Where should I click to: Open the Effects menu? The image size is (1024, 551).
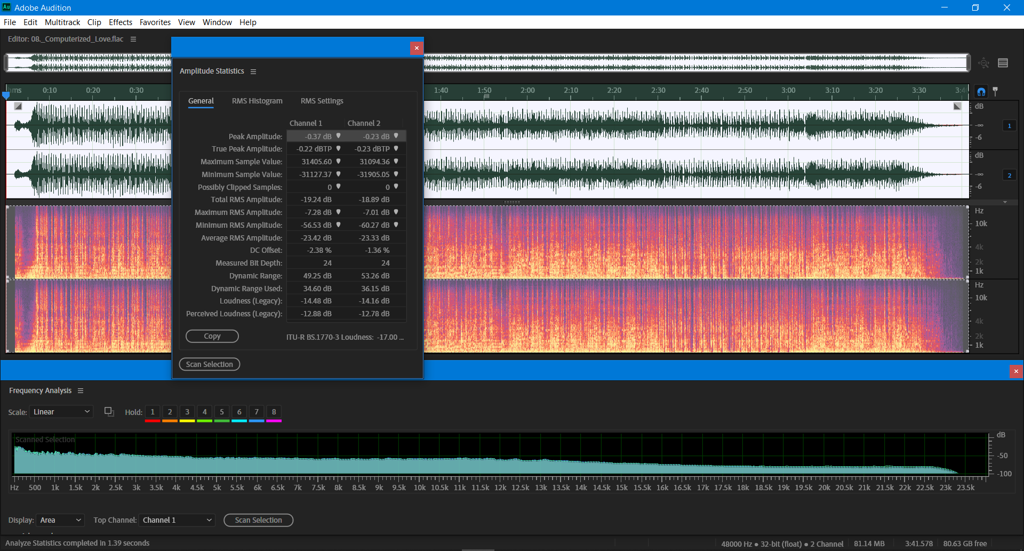[x=120, y=22]
